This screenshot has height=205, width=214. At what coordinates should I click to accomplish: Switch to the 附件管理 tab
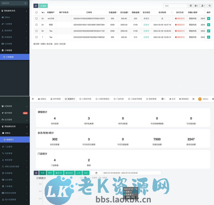tap(56, 99)
